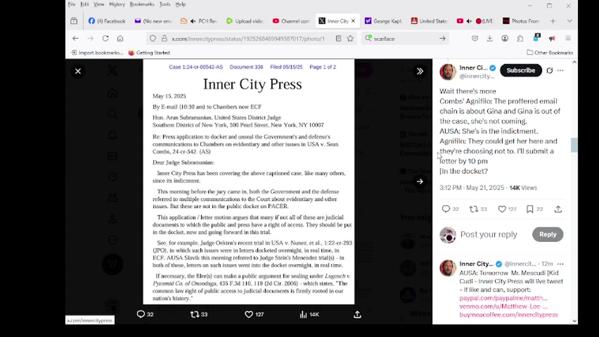599x337 pixels.
Task: Open the buymeacoffee.com/innercitypress link
Action: point(509,315)
